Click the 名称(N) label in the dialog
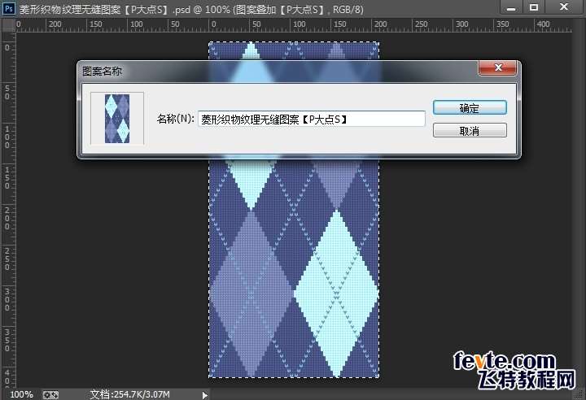The height and width of the screenshot is (400, 586). tap(176, 119)
